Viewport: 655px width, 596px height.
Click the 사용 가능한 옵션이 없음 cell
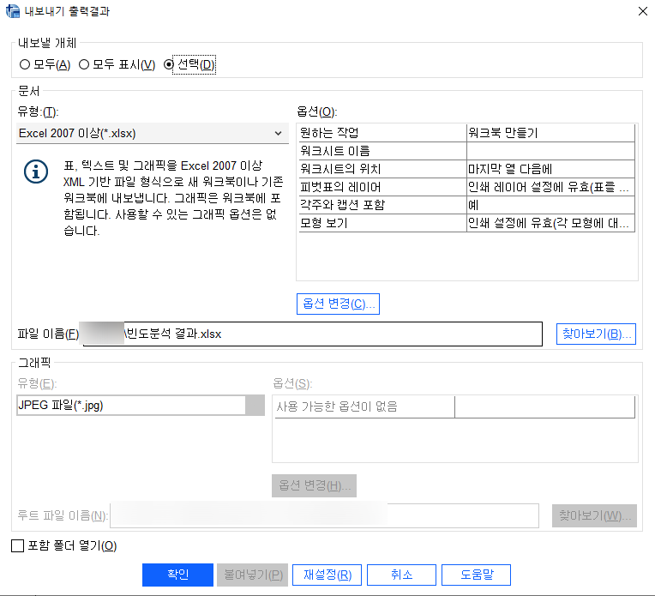point(364,406)
